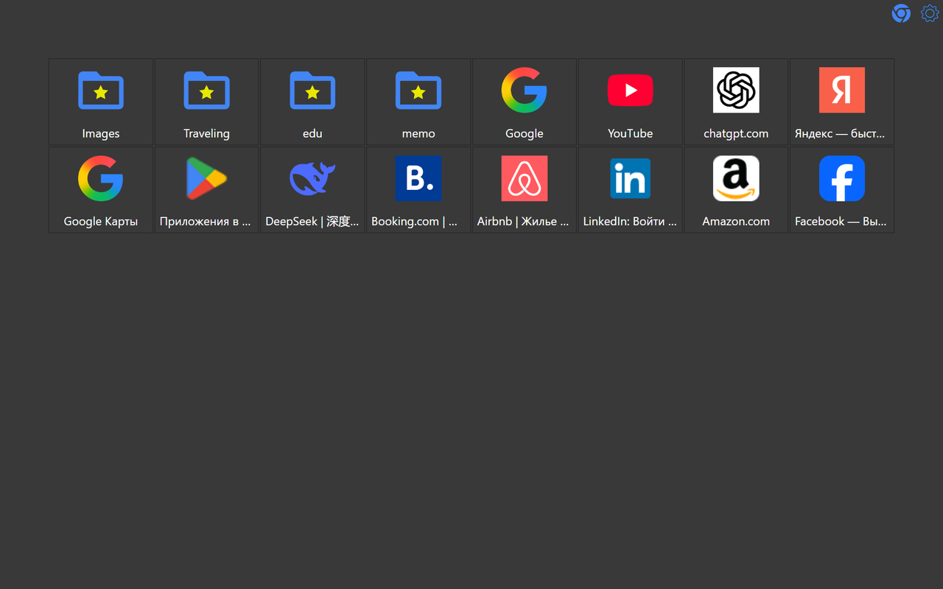Open settings via the gear icon
943x589 pixels.
pos(930,13)
